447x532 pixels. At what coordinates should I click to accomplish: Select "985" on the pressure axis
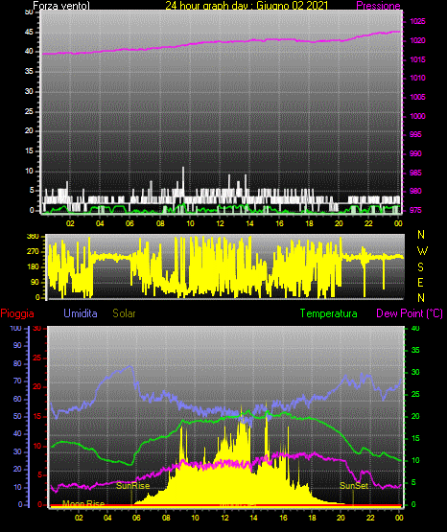[415, 173]
